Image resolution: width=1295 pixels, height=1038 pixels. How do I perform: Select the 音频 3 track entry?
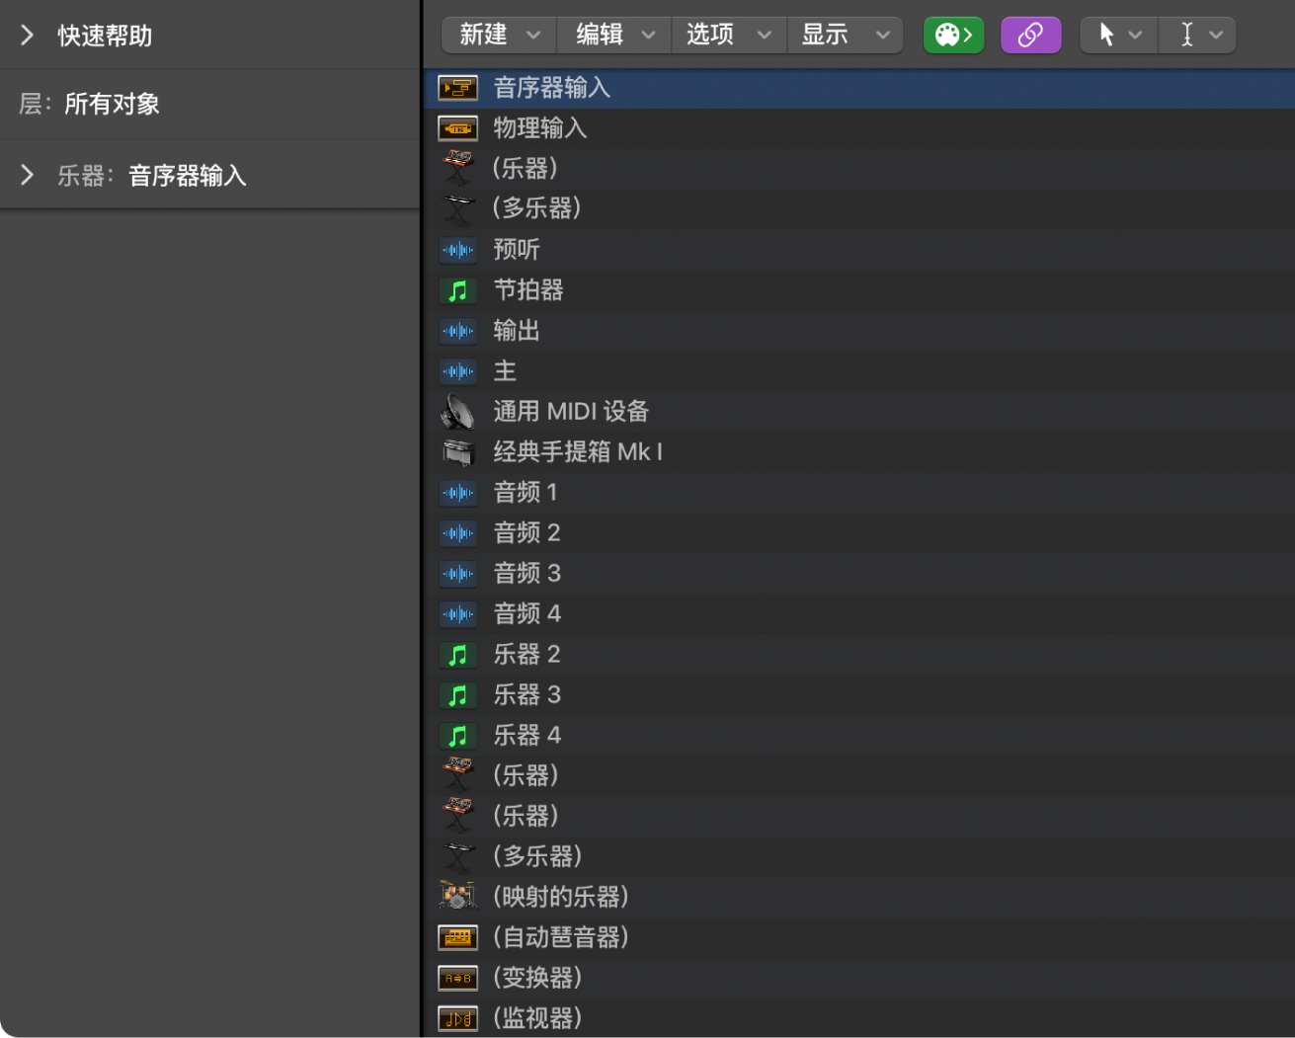(526, 573)
